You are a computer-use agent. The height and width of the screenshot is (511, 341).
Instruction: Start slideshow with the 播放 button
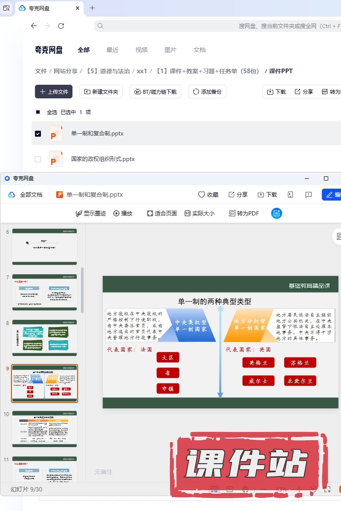click(x=123, y=213)
